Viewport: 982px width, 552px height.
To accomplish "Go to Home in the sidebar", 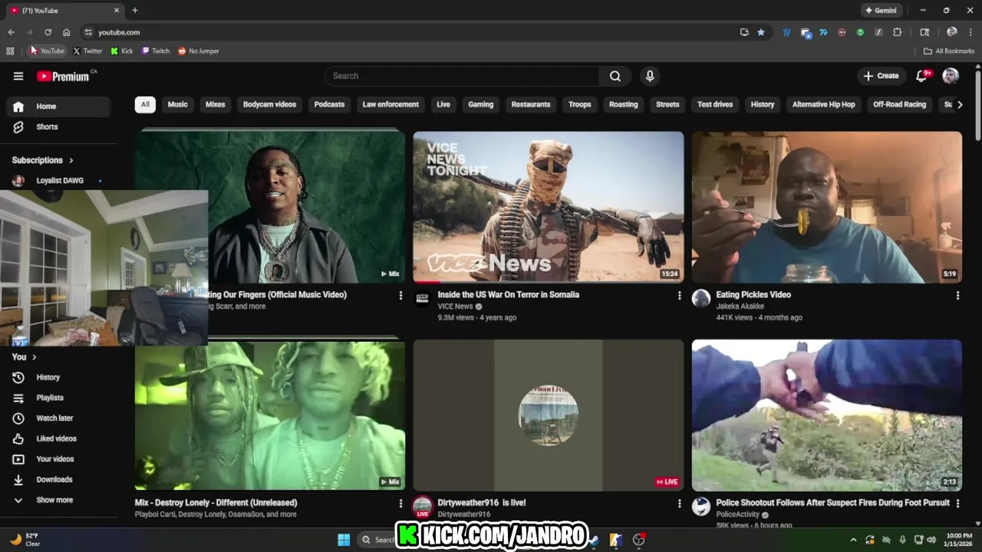I will coord(58,107).
